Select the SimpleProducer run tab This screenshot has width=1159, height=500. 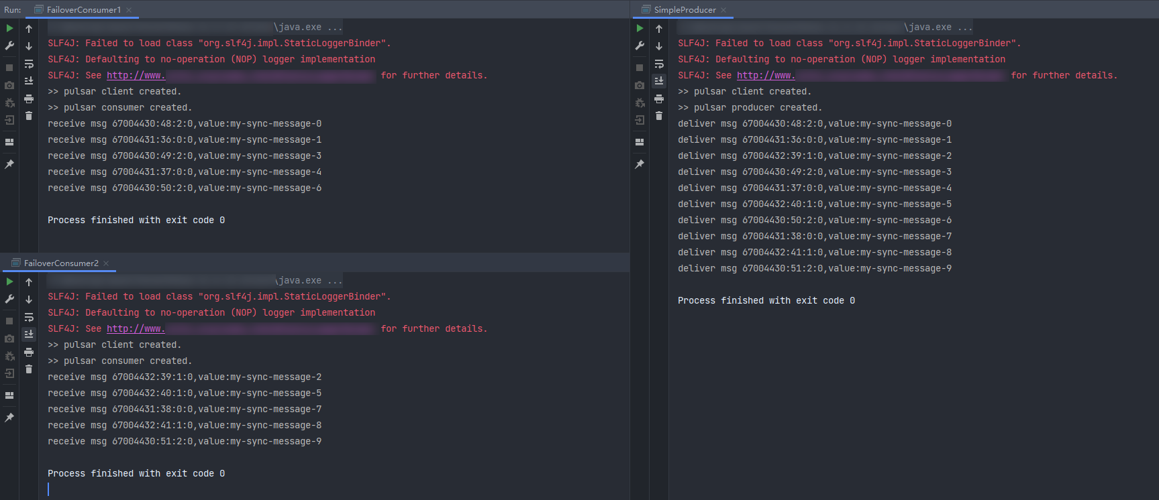[x=685, y=10]
